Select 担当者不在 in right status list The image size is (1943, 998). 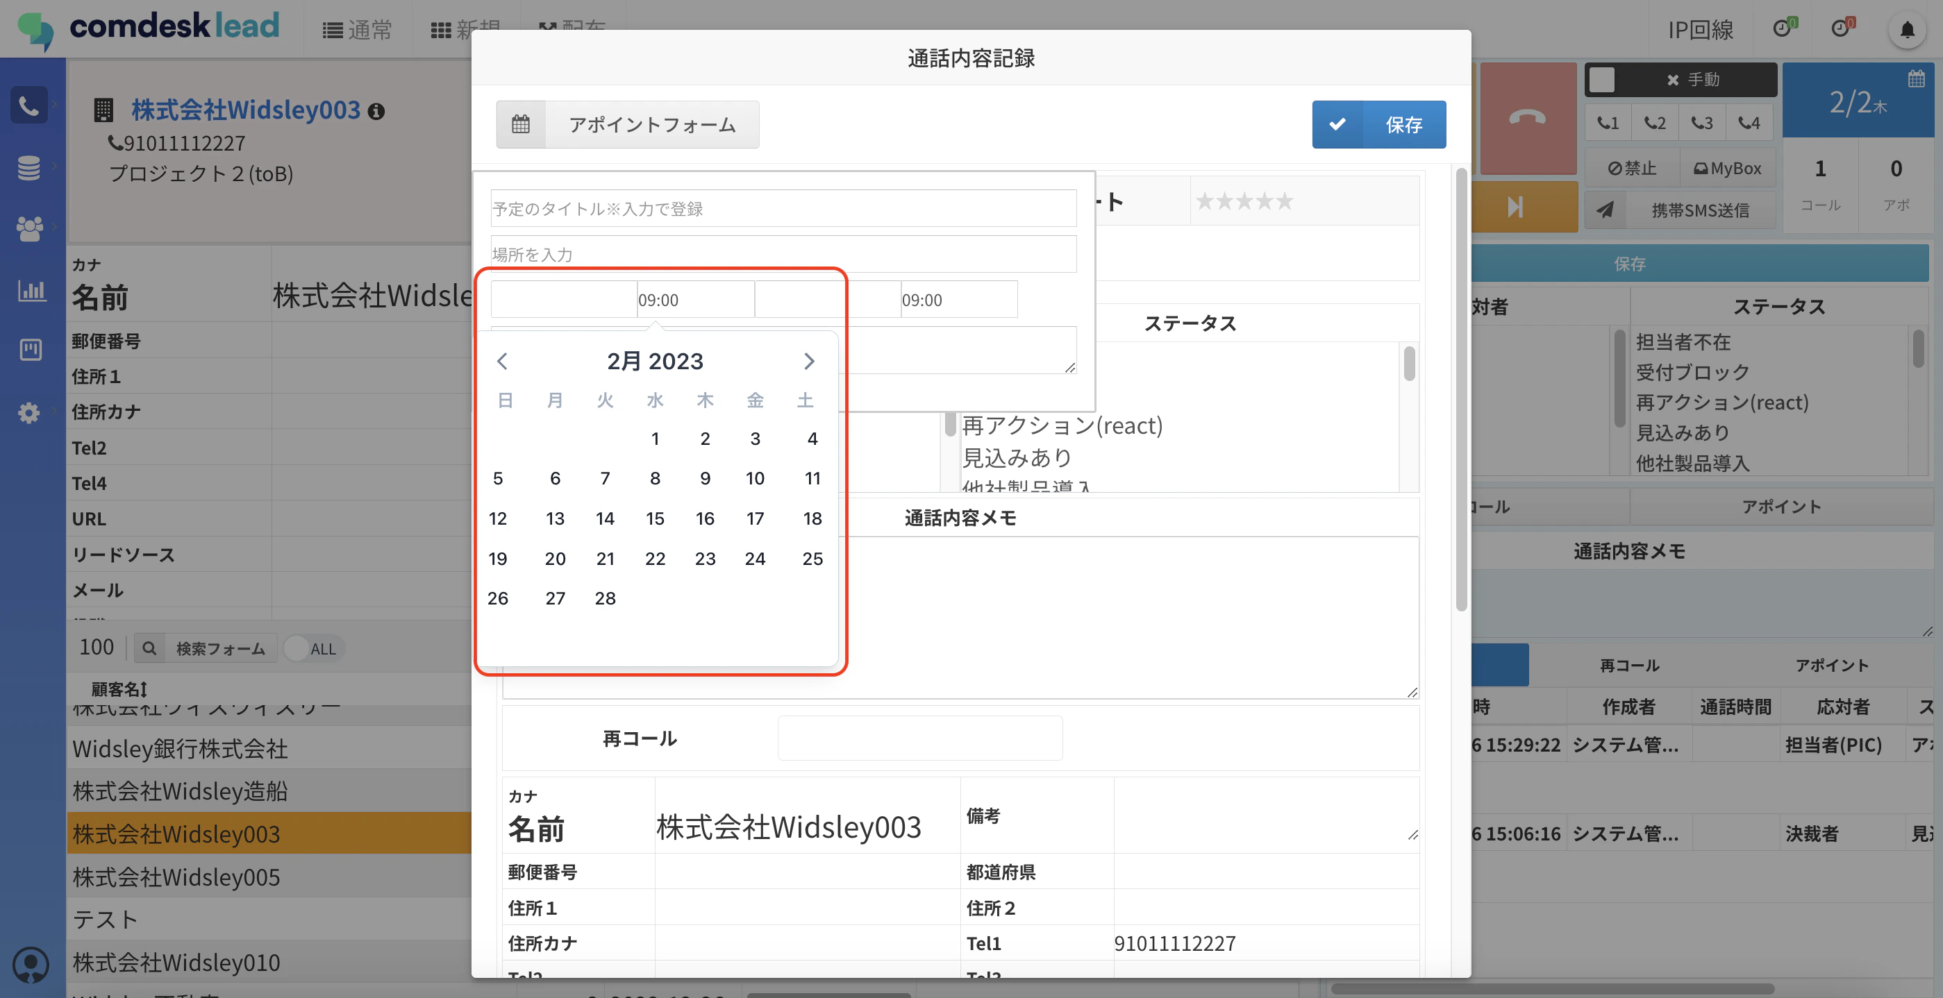tap(1683, 342)
